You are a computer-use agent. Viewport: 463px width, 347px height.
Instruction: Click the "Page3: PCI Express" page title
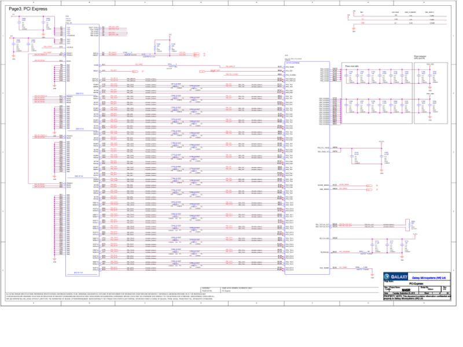point(28,9)
